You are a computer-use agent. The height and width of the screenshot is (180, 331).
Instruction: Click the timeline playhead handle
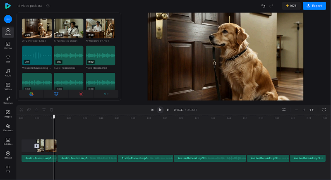coord(54,117)
